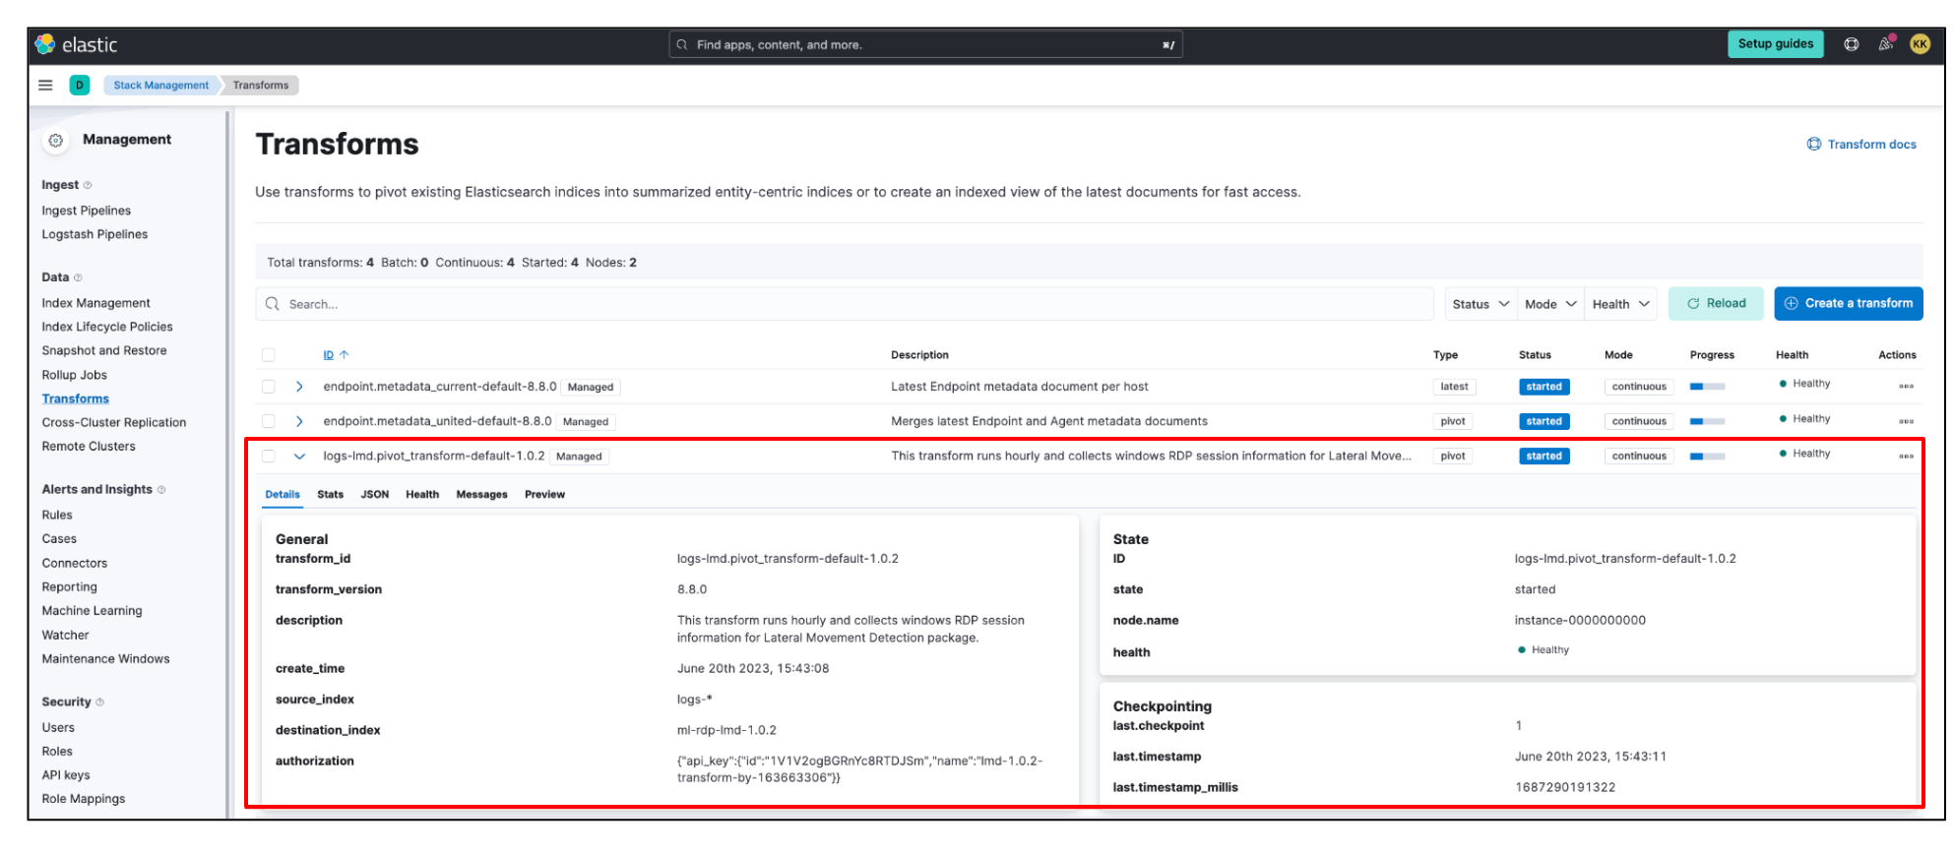Open Watcher in sidebar
This screenshot has height=854, width=1953.
point(65,636)
